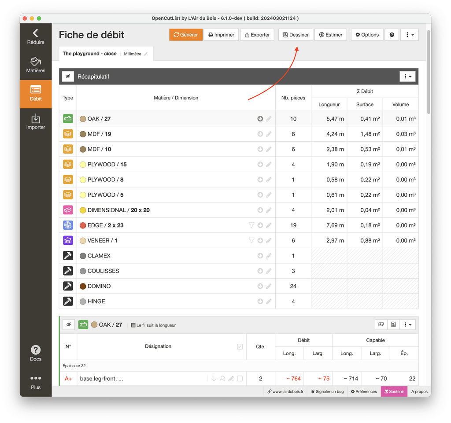
Task: Open the Matières panel in the sidebar
Action: pyautogui.click(x=36, y=65)
